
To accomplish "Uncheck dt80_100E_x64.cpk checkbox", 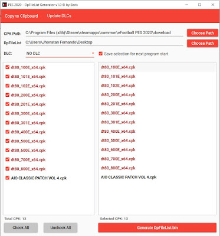I will pyautogui.click(x=8, y=67).
